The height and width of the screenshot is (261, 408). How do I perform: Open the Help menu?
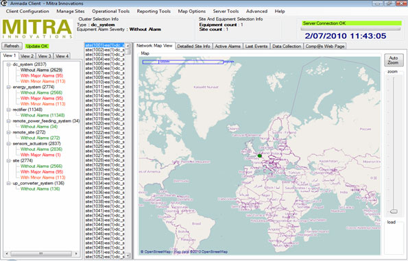pos(280,12)
